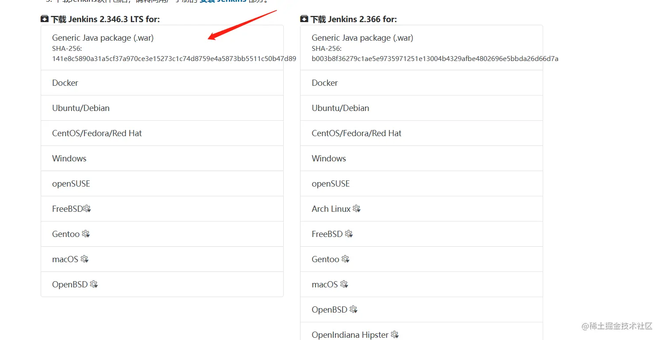Viewport: 662px width, 340px height.
Task: Open Docker option under Jenkins 2.366
Action: click(422, 83)
